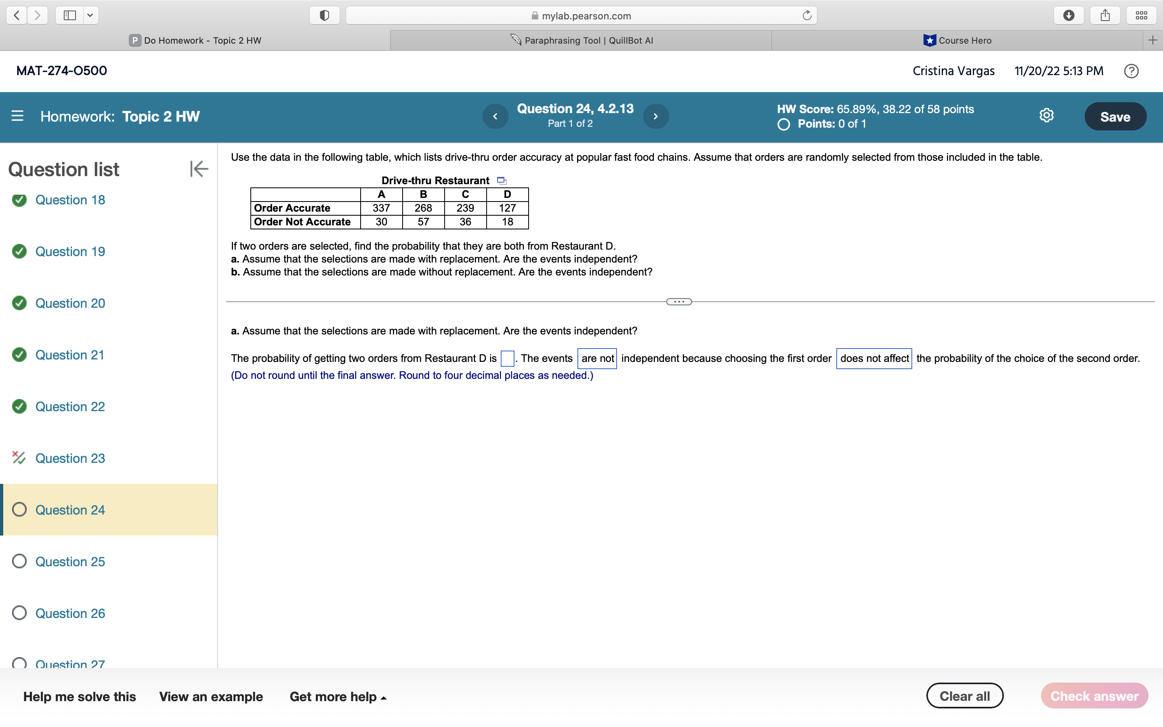
Task: Click the share icon in the browser toolbar
Action: [1105, 15]
